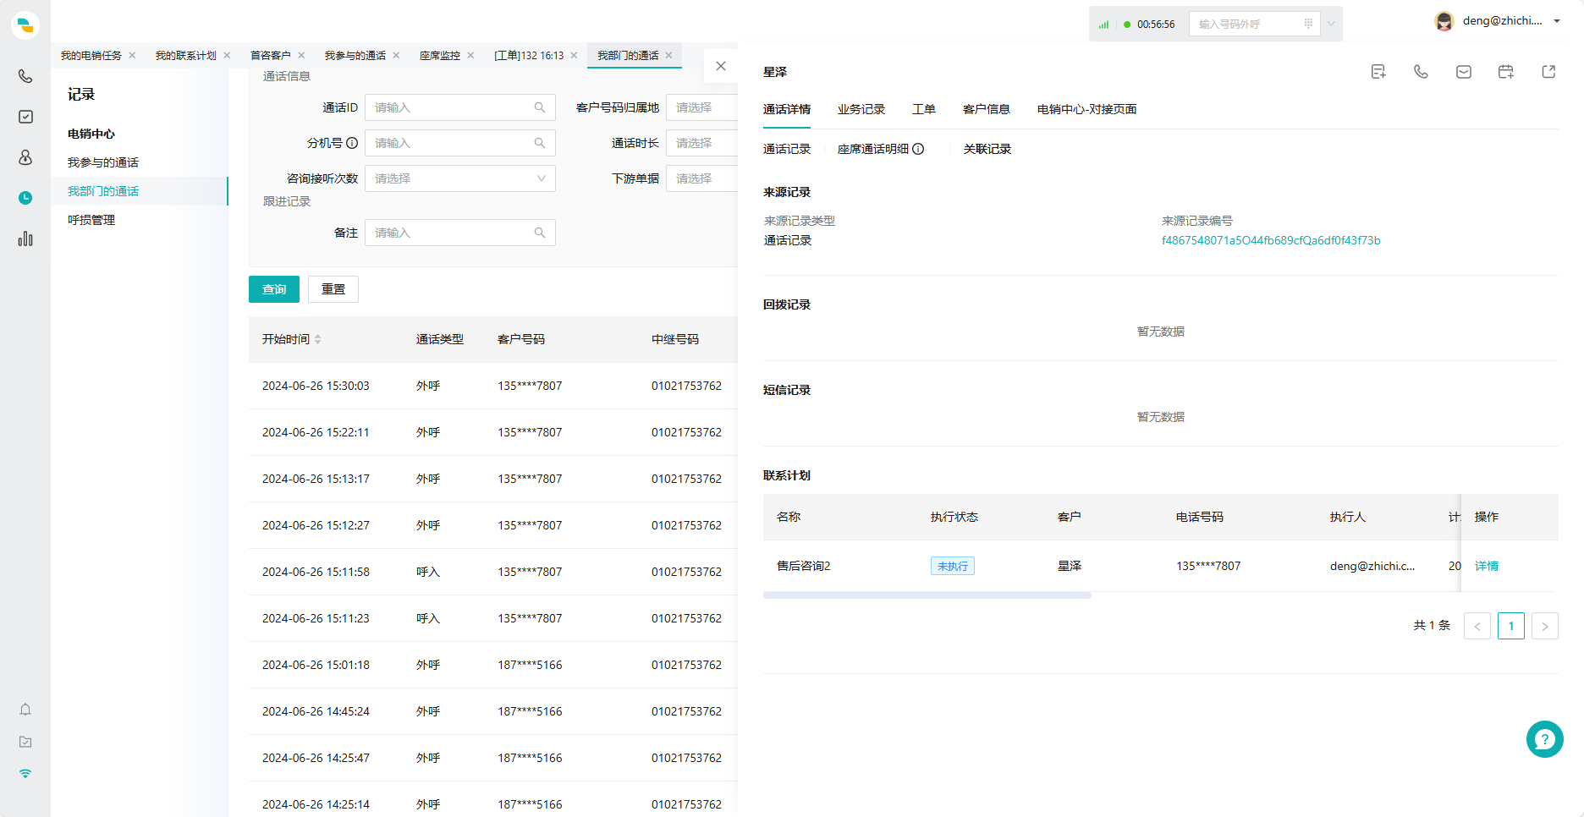Click search icon in 通话ID field
This screenshot has height=817, width=1584.
540,107
